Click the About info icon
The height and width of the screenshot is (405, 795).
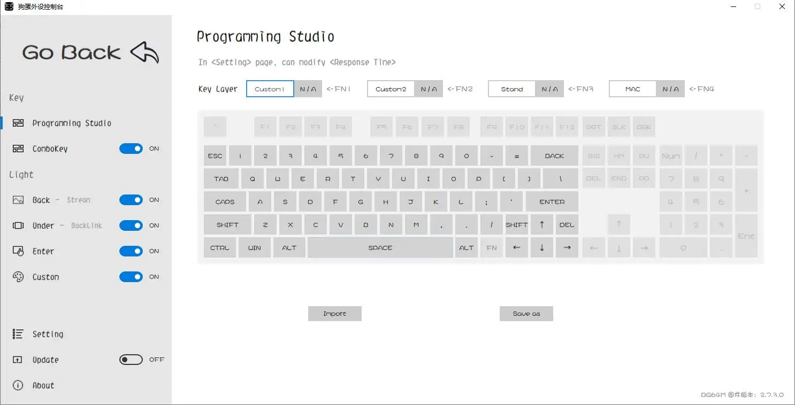pos(18,385)
